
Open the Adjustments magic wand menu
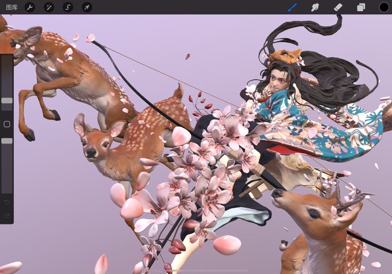click(49, 7)
